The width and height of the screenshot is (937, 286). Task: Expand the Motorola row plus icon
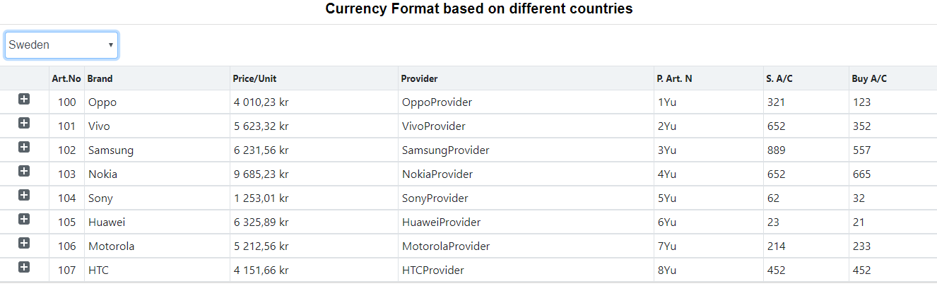[x=24, y=243]
